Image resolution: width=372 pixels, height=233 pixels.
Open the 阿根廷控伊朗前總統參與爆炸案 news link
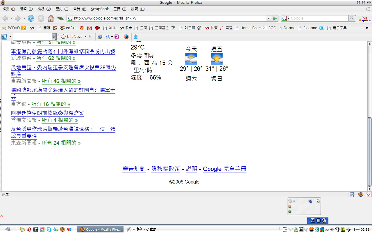pos(47,113)
